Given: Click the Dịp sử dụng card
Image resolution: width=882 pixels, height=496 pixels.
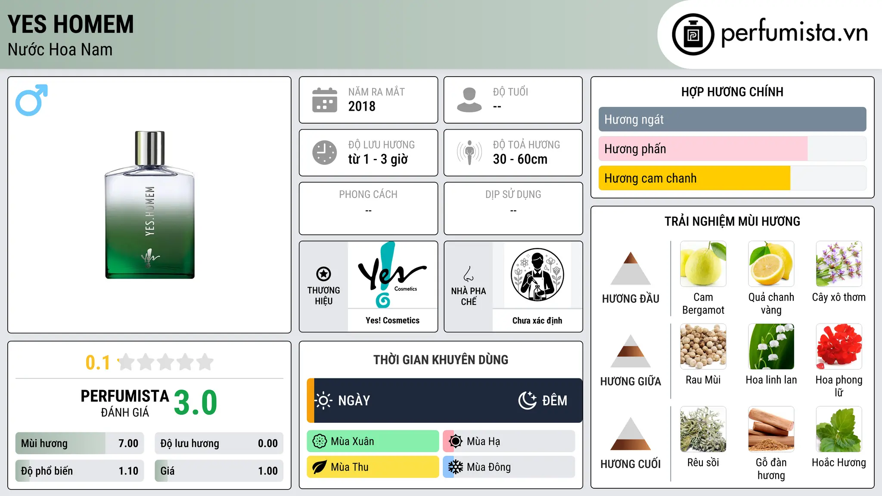Looking at the screenshot, I should 513,208.
